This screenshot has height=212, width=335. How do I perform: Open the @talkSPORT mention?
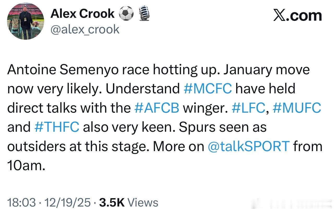click(249, 146)
